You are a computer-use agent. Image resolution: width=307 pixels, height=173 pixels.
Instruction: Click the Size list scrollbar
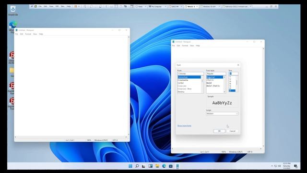pos(237,84)
